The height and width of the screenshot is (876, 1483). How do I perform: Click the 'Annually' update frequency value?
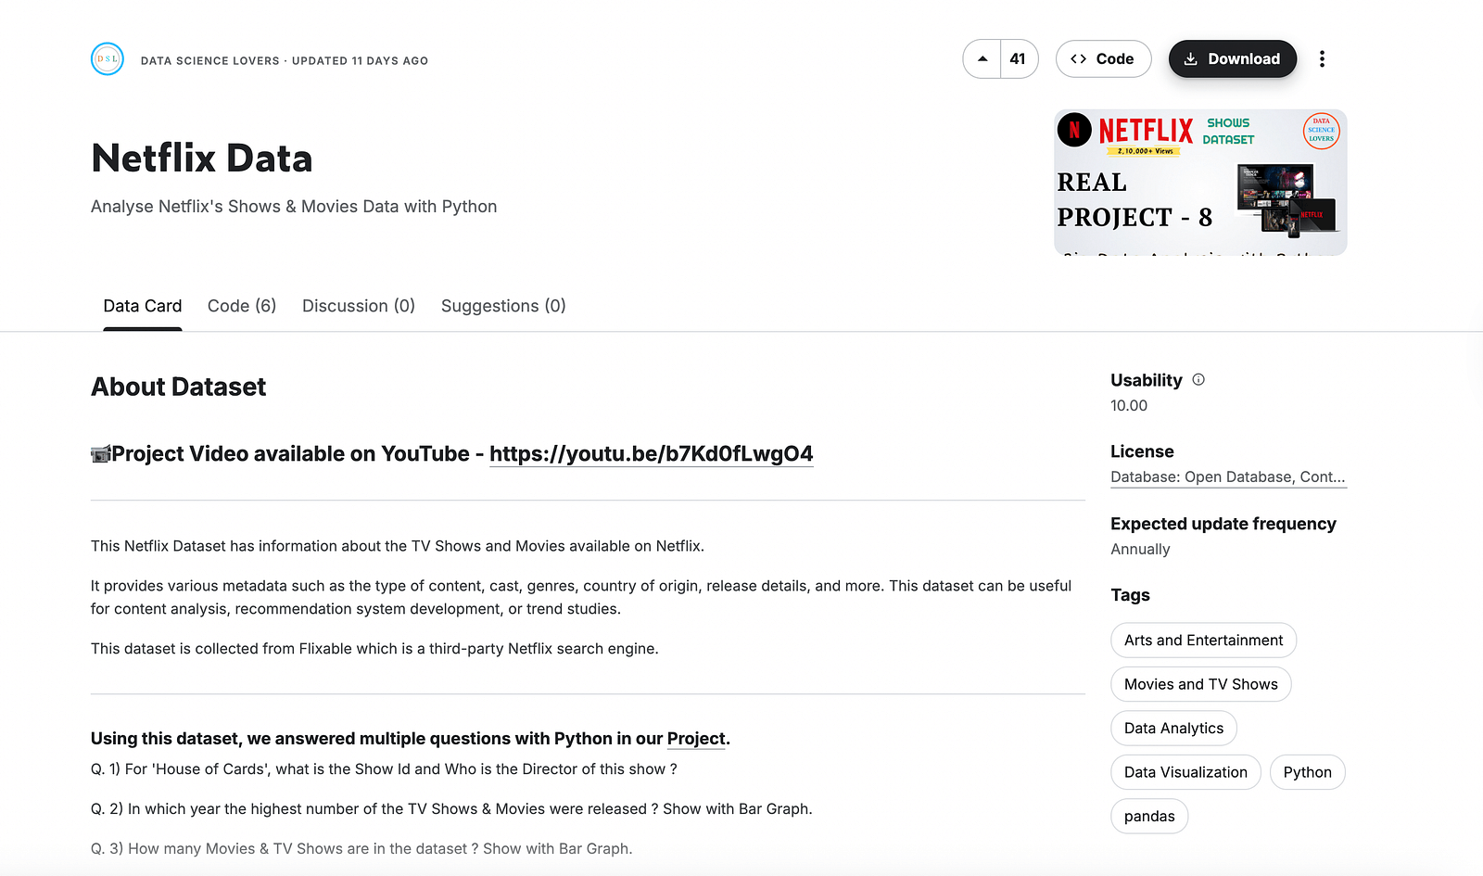click(1140, 550)
